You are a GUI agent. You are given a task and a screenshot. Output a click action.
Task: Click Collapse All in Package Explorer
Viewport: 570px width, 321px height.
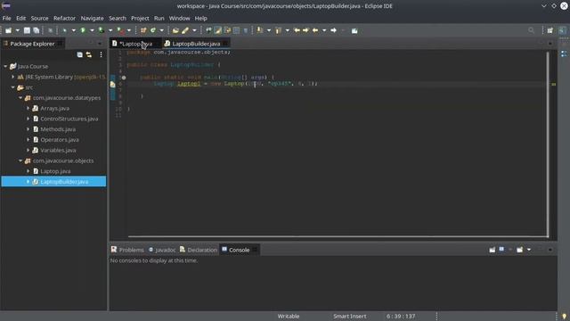click(x=79, y=54)
